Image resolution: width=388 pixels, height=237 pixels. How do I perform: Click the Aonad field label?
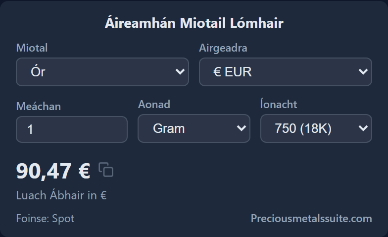[154, 104]
